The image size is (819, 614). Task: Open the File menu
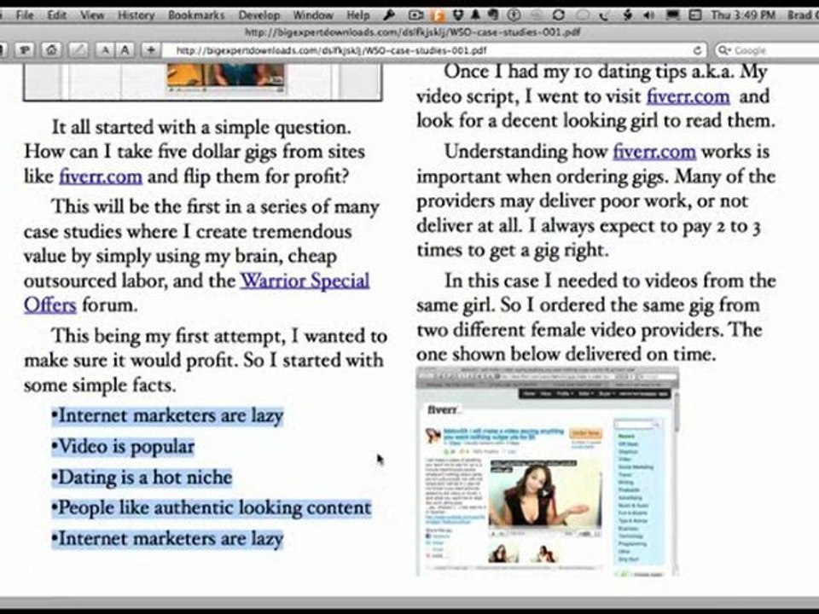[x=25, y=15]
